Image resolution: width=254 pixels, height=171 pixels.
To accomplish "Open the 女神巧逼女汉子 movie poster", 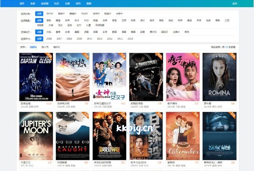I will click(109, 77).
